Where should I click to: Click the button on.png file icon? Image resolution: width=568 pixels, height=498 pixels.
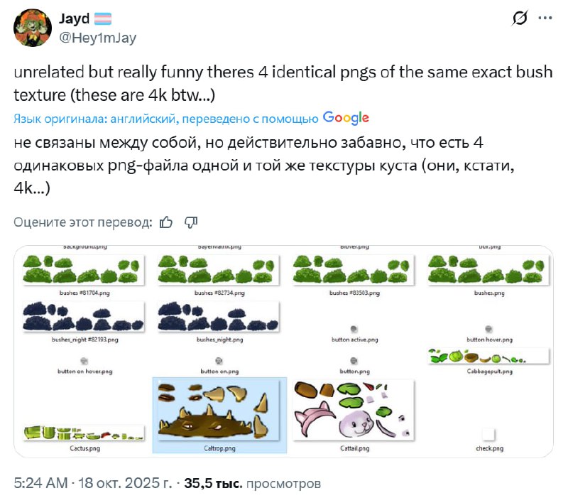[219, 361]
